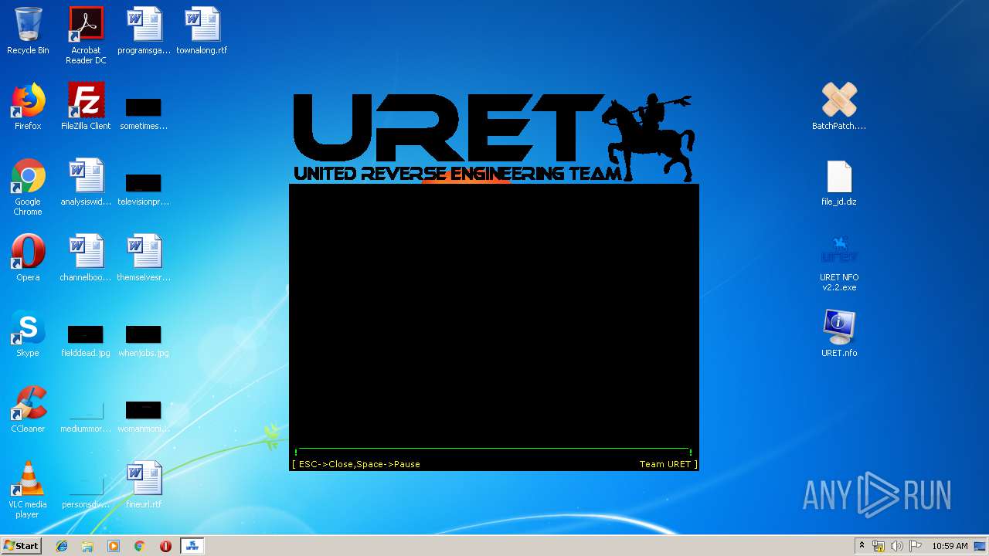The width and height of the screenshot is (989, 556).
Task: Click active URET taskbar button
Action: [x=192, y=546]
